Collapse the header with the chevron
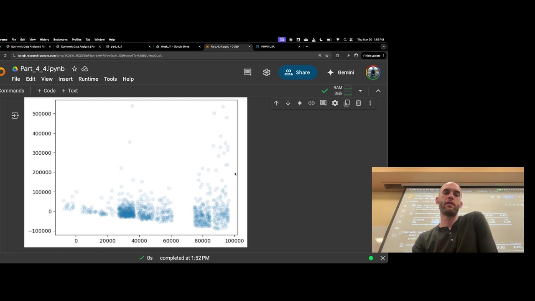This screenshot has height=301, width=535. (x=378, y=91)
